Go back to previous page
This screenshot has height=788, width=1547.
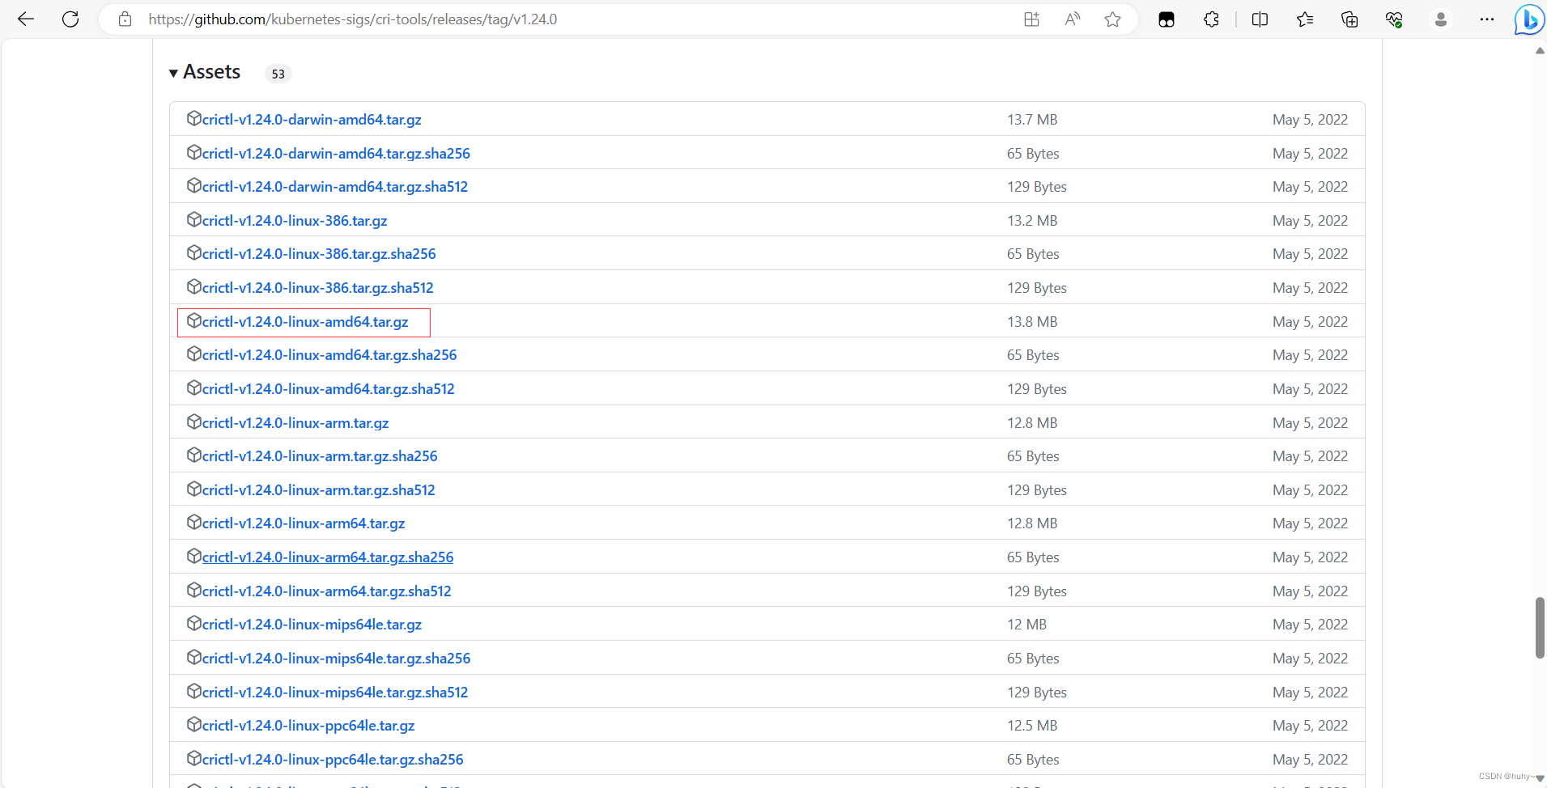26,19
